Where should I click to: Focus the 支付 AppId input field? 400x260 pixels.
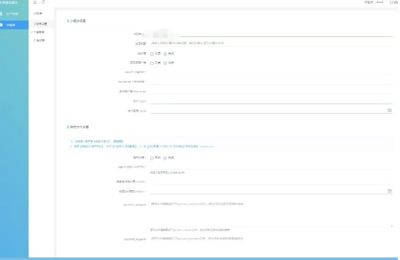tap(271, 101)
